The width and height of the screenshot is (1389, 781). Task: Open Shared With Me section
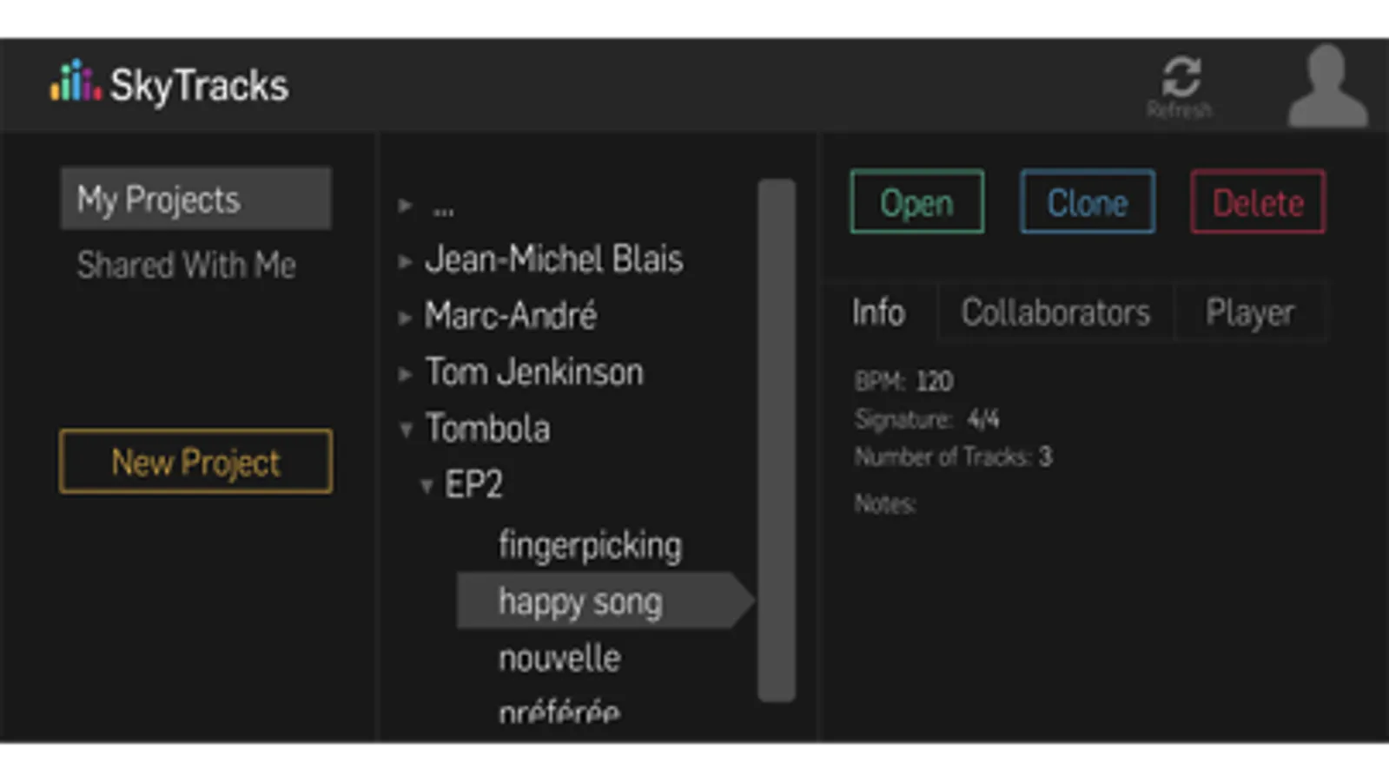pos(186,265)
